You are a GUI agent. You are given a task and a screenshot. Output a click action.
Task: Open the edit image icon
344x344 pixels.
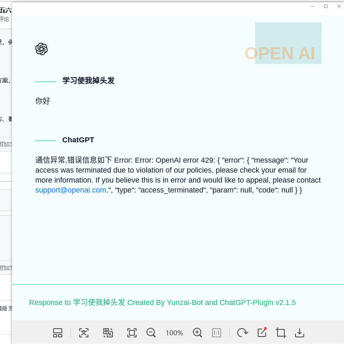click(262, 332)
